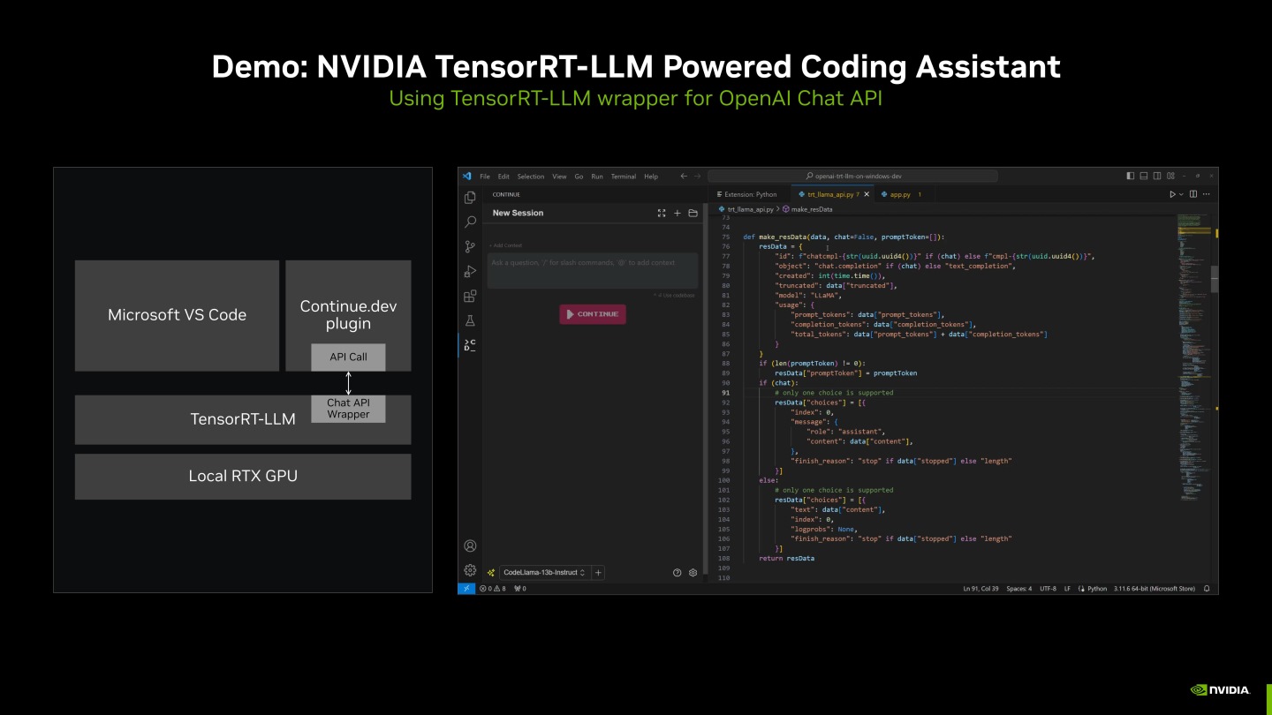This screenshot has height=715, width=1272.
Task: Open the Explorer view in the activity bar
Action: (x=470, y=197)
